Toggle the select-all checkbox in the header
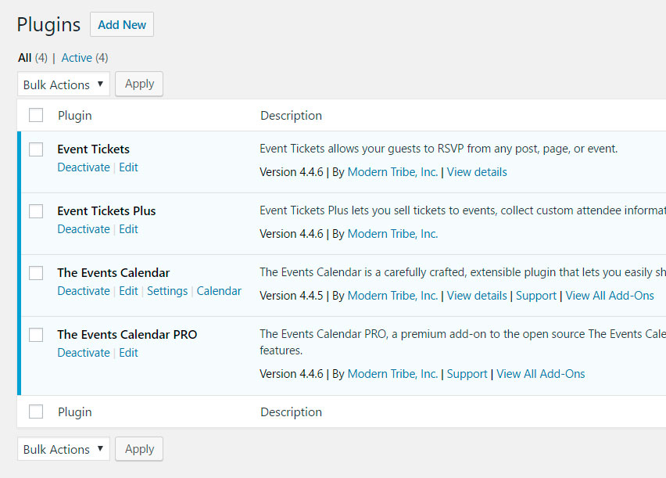 pos(36,115)
